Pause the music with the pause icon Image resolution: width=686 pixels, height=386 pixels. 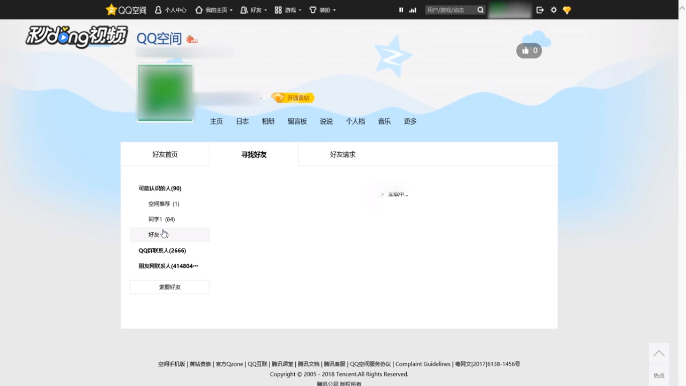tap(401, 10)
